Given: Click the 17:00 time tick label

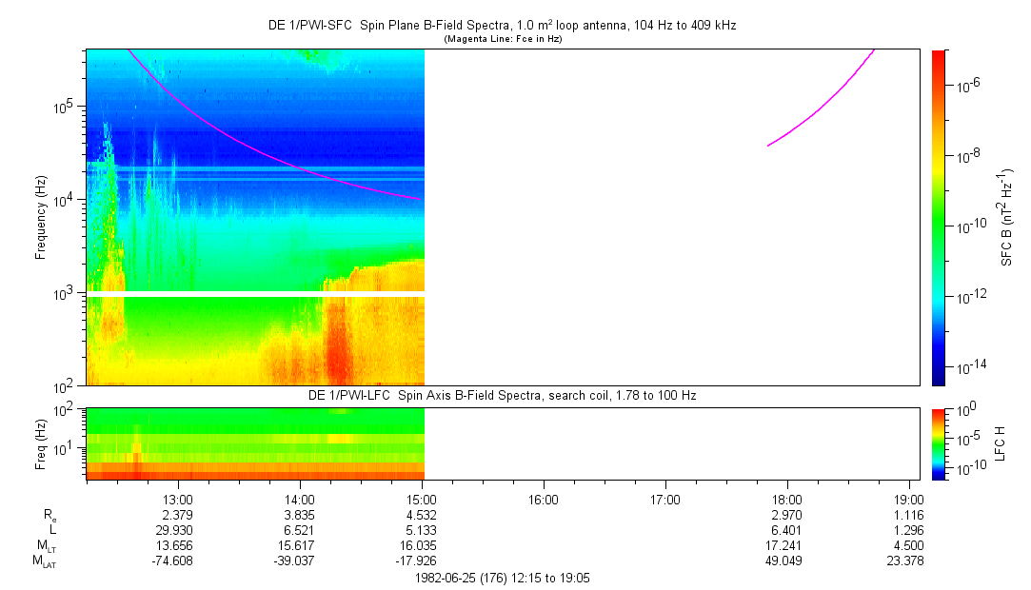Looking at the screenshot, I should (665, 500).
